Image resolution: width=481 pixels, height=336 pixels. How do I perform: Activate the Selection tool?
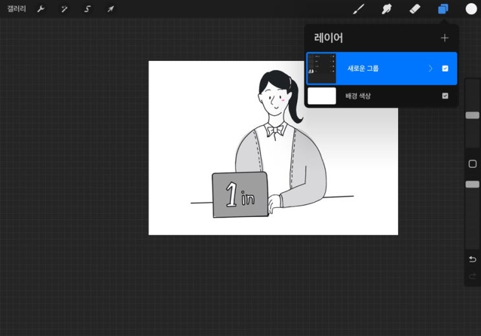click(87, 9)
